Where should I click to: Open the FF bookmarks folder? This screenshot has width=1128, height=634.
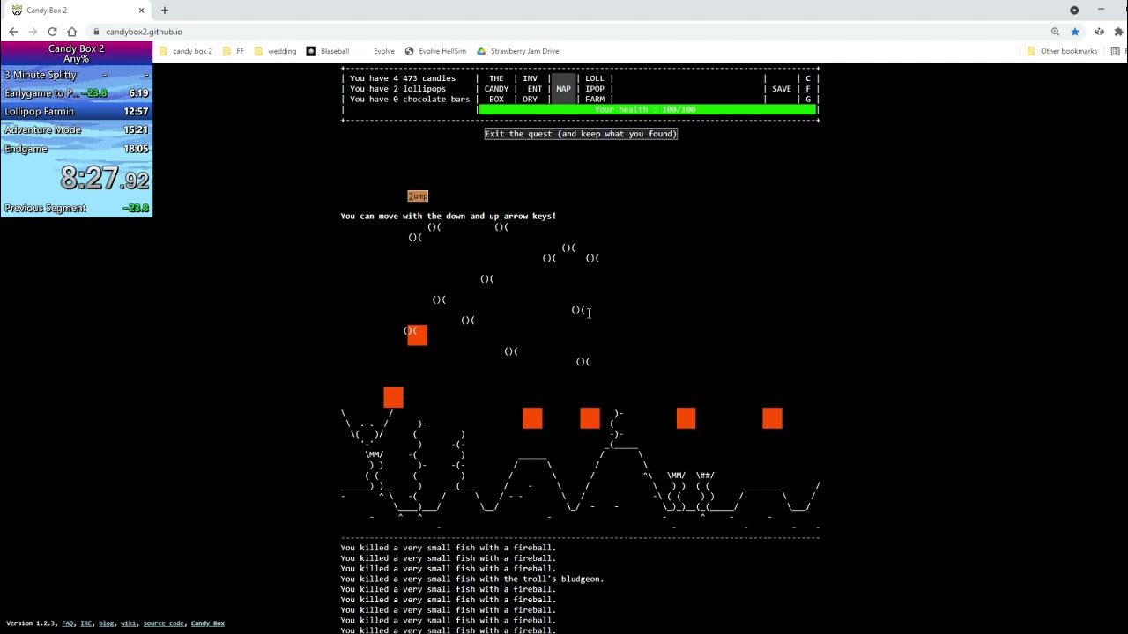(233, 51)
